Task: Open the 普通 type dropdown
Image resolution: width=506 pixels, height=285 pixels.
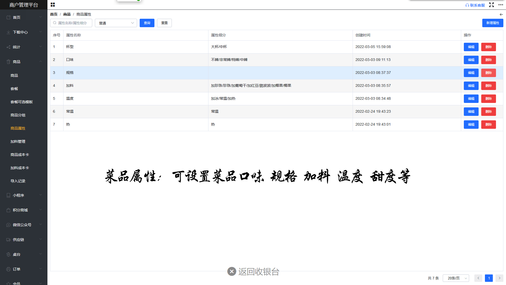Action: pyautogui.click(x=116, y=23)
